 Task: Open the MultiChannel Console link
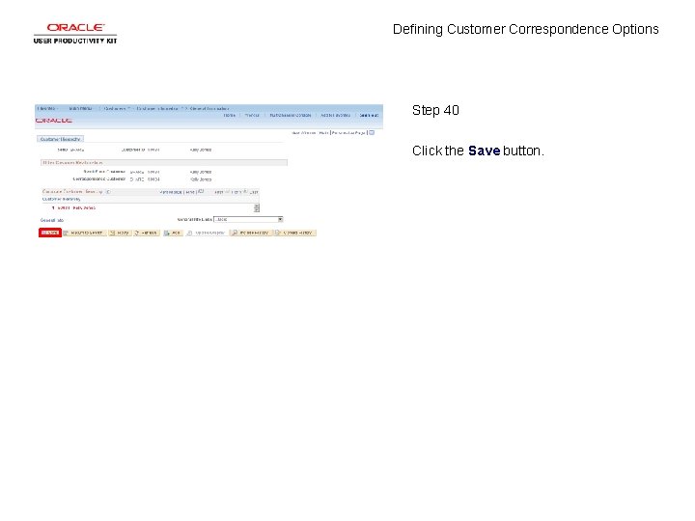(291, 115)
